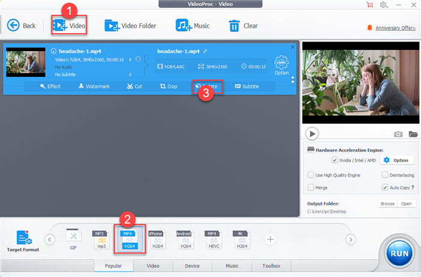Toggle Nvidia / Intel / AMD checkbox
Screen dimensions: 421x277
pyautogui.click(x=334, y=160)
